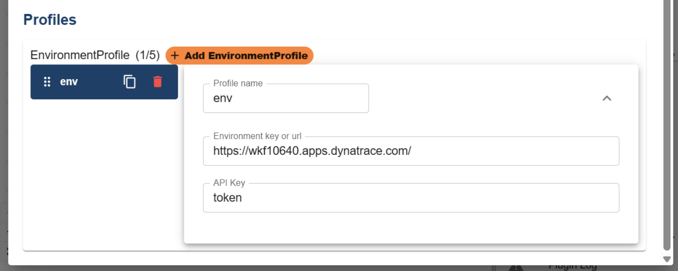Click the scrollbar track above the down arrow
The height and width of the screenshot is (271, 678).
tap(666, 254)
